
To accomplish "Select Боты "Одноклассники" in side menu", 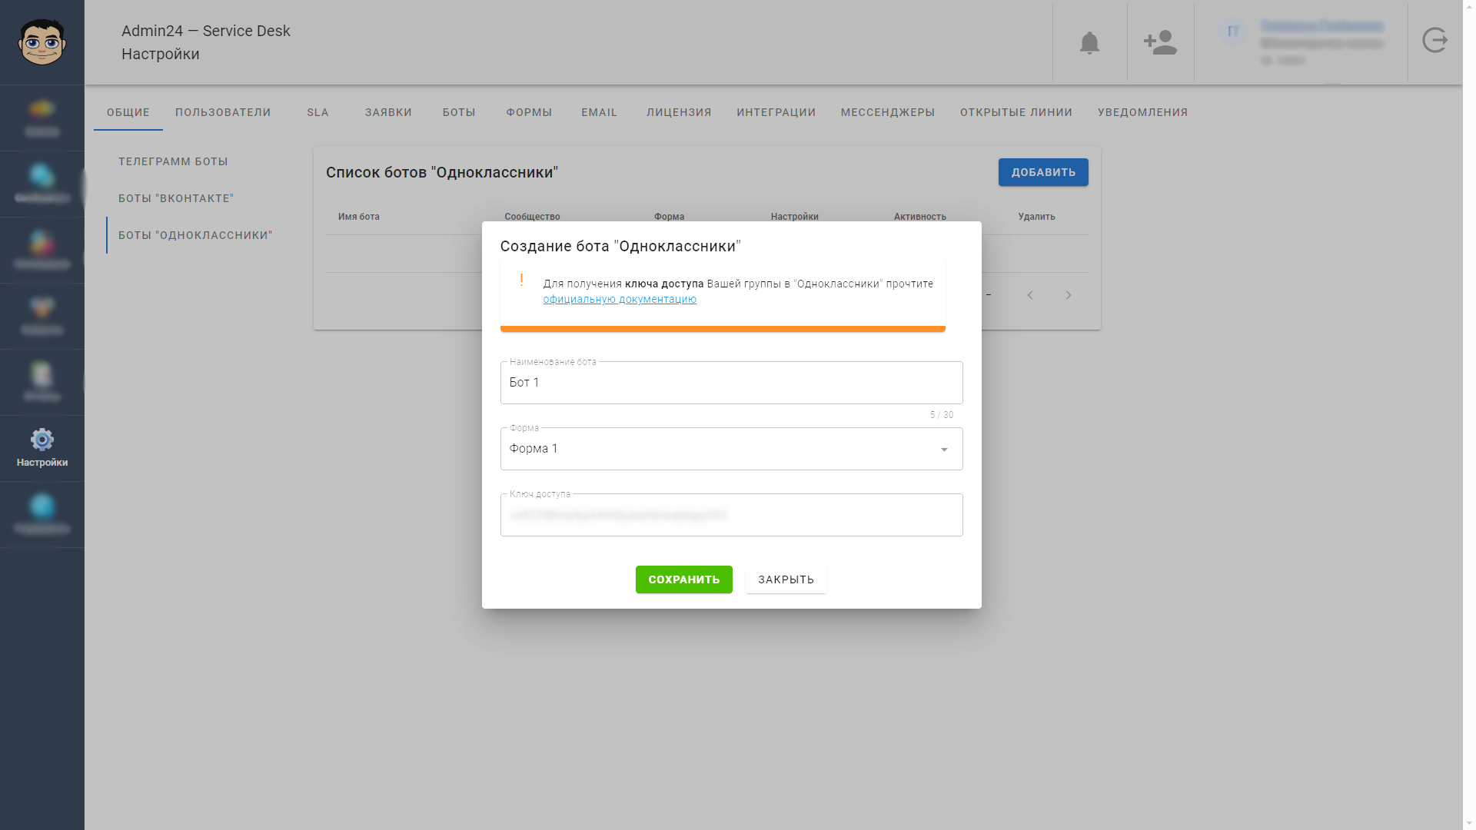I will [x=195, y=235].
